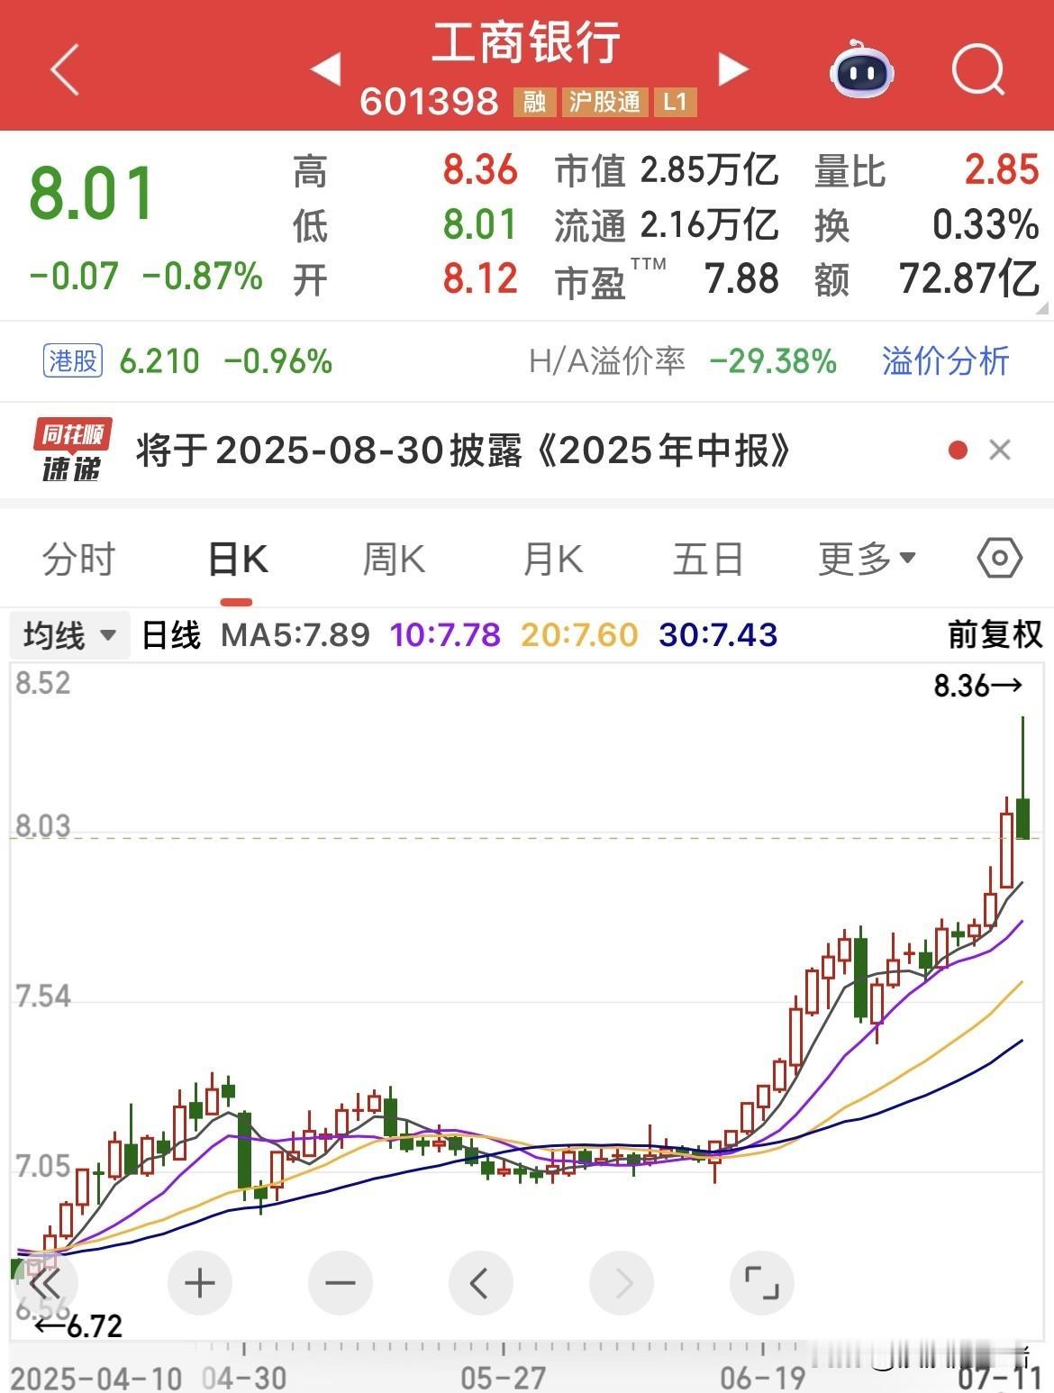1054x1393 pixels.
Task: Tap the L1 quote level badge
Action: [x=675, y=102]
